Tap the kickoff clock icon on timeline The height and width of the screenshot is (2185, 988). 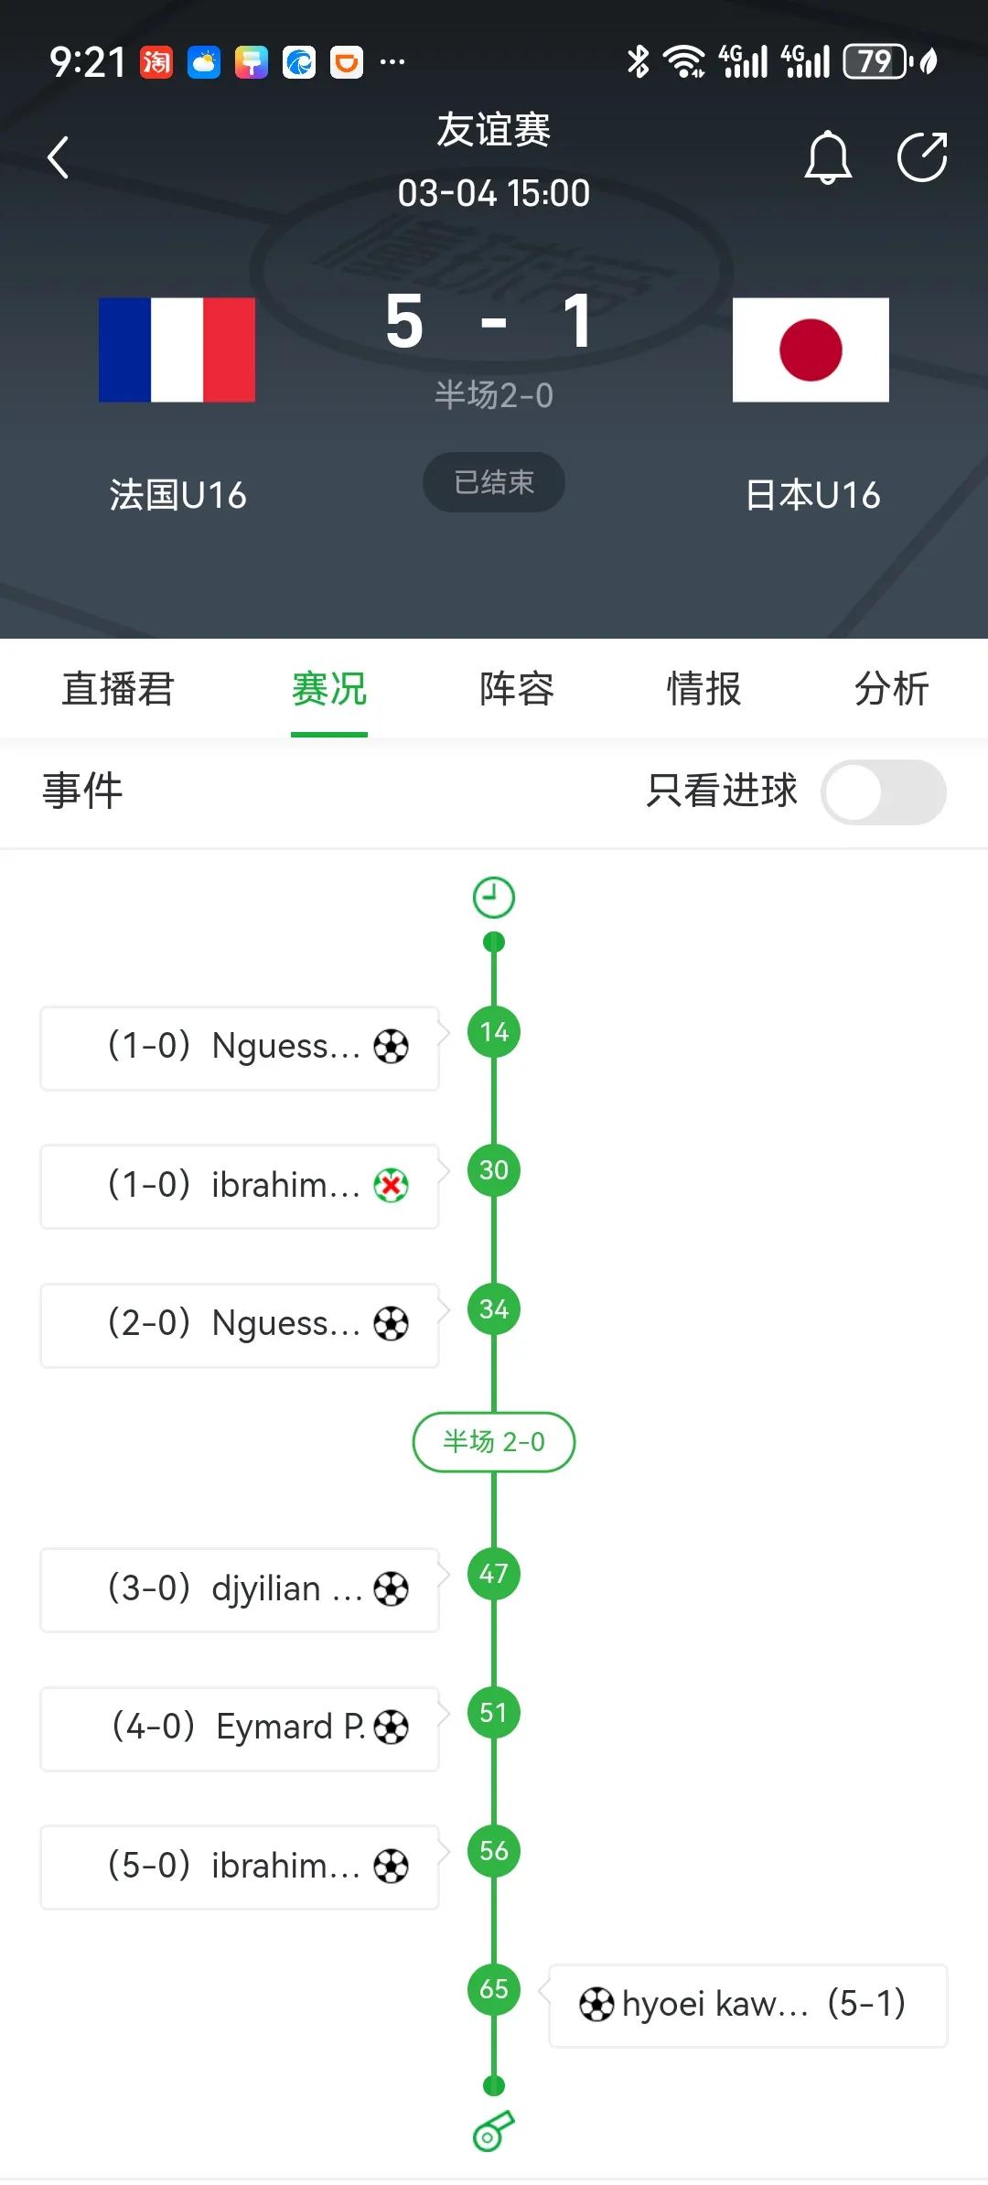click(494, 898)
